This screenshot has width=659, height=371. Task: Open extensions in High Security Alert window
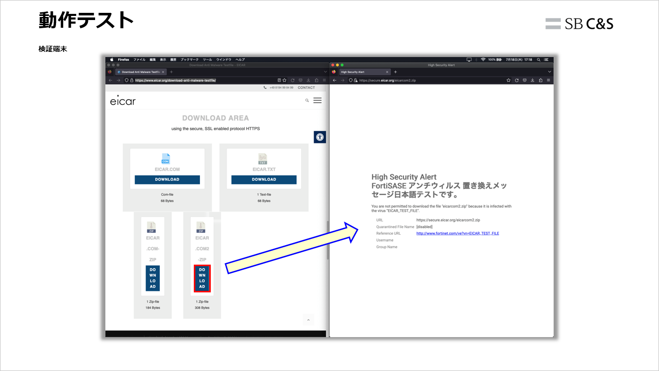pyautogui.click(x=540, y=80)
